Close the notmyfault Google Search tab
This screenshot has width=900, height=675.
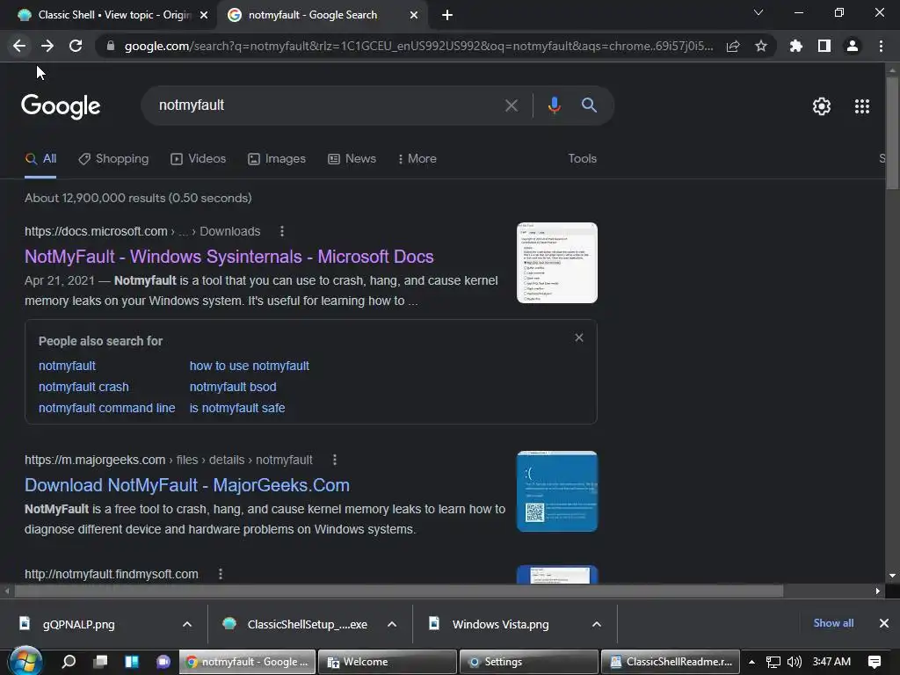(x=414, y=15)
